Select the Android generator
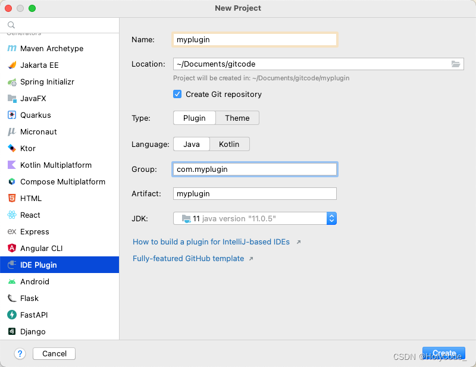476x367 pixels. [59, 282]
